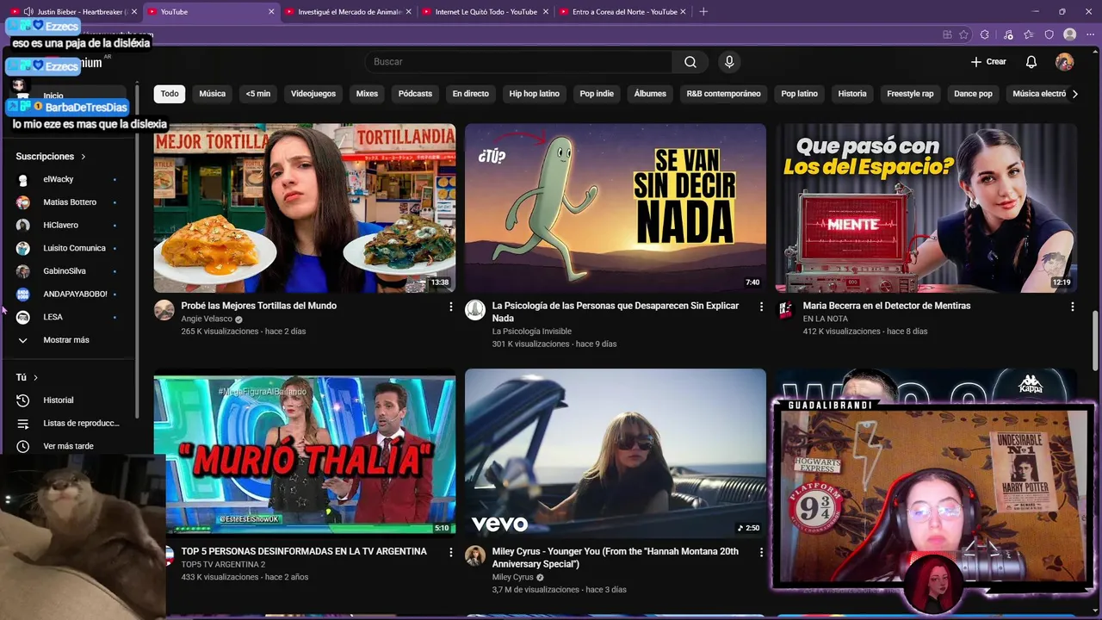
Task: Click the page vertical scrollbar thumb
Action: [x=1095, y=340]
